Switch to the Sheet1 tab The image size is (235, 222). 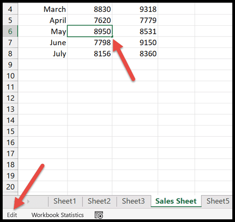coord(65,201)
